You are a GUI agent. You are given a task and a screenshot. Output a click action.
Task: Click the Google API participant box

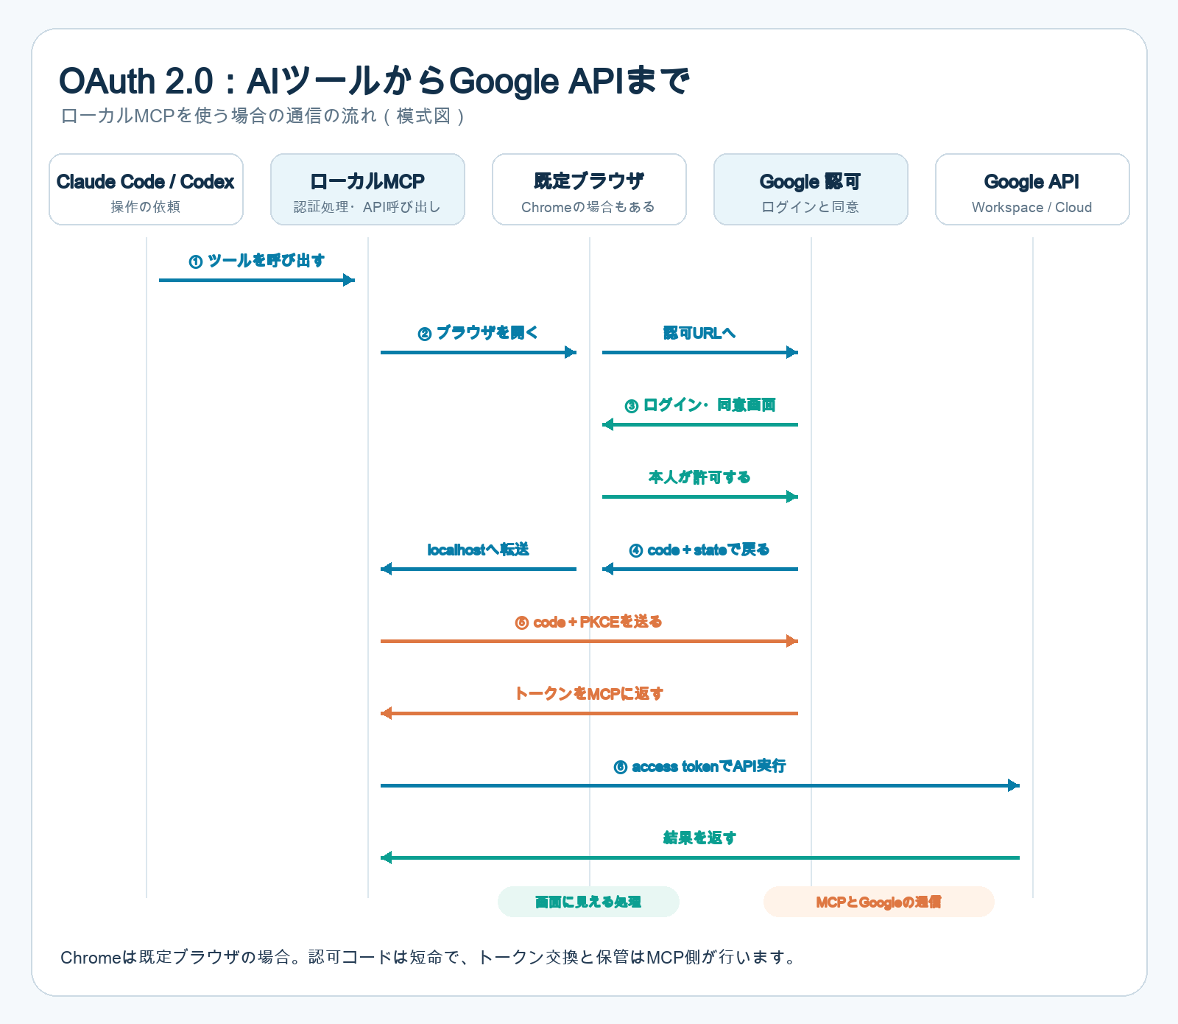[1032, 189]
